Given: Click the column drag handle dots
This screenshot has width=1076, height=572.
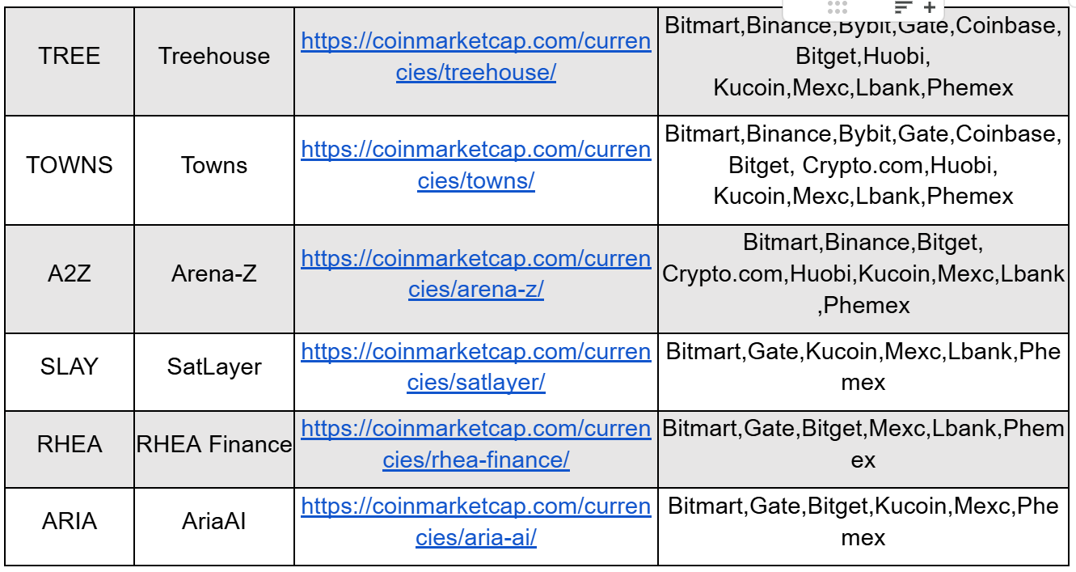Looking at the screenshot, I should [x=838, y=7].
